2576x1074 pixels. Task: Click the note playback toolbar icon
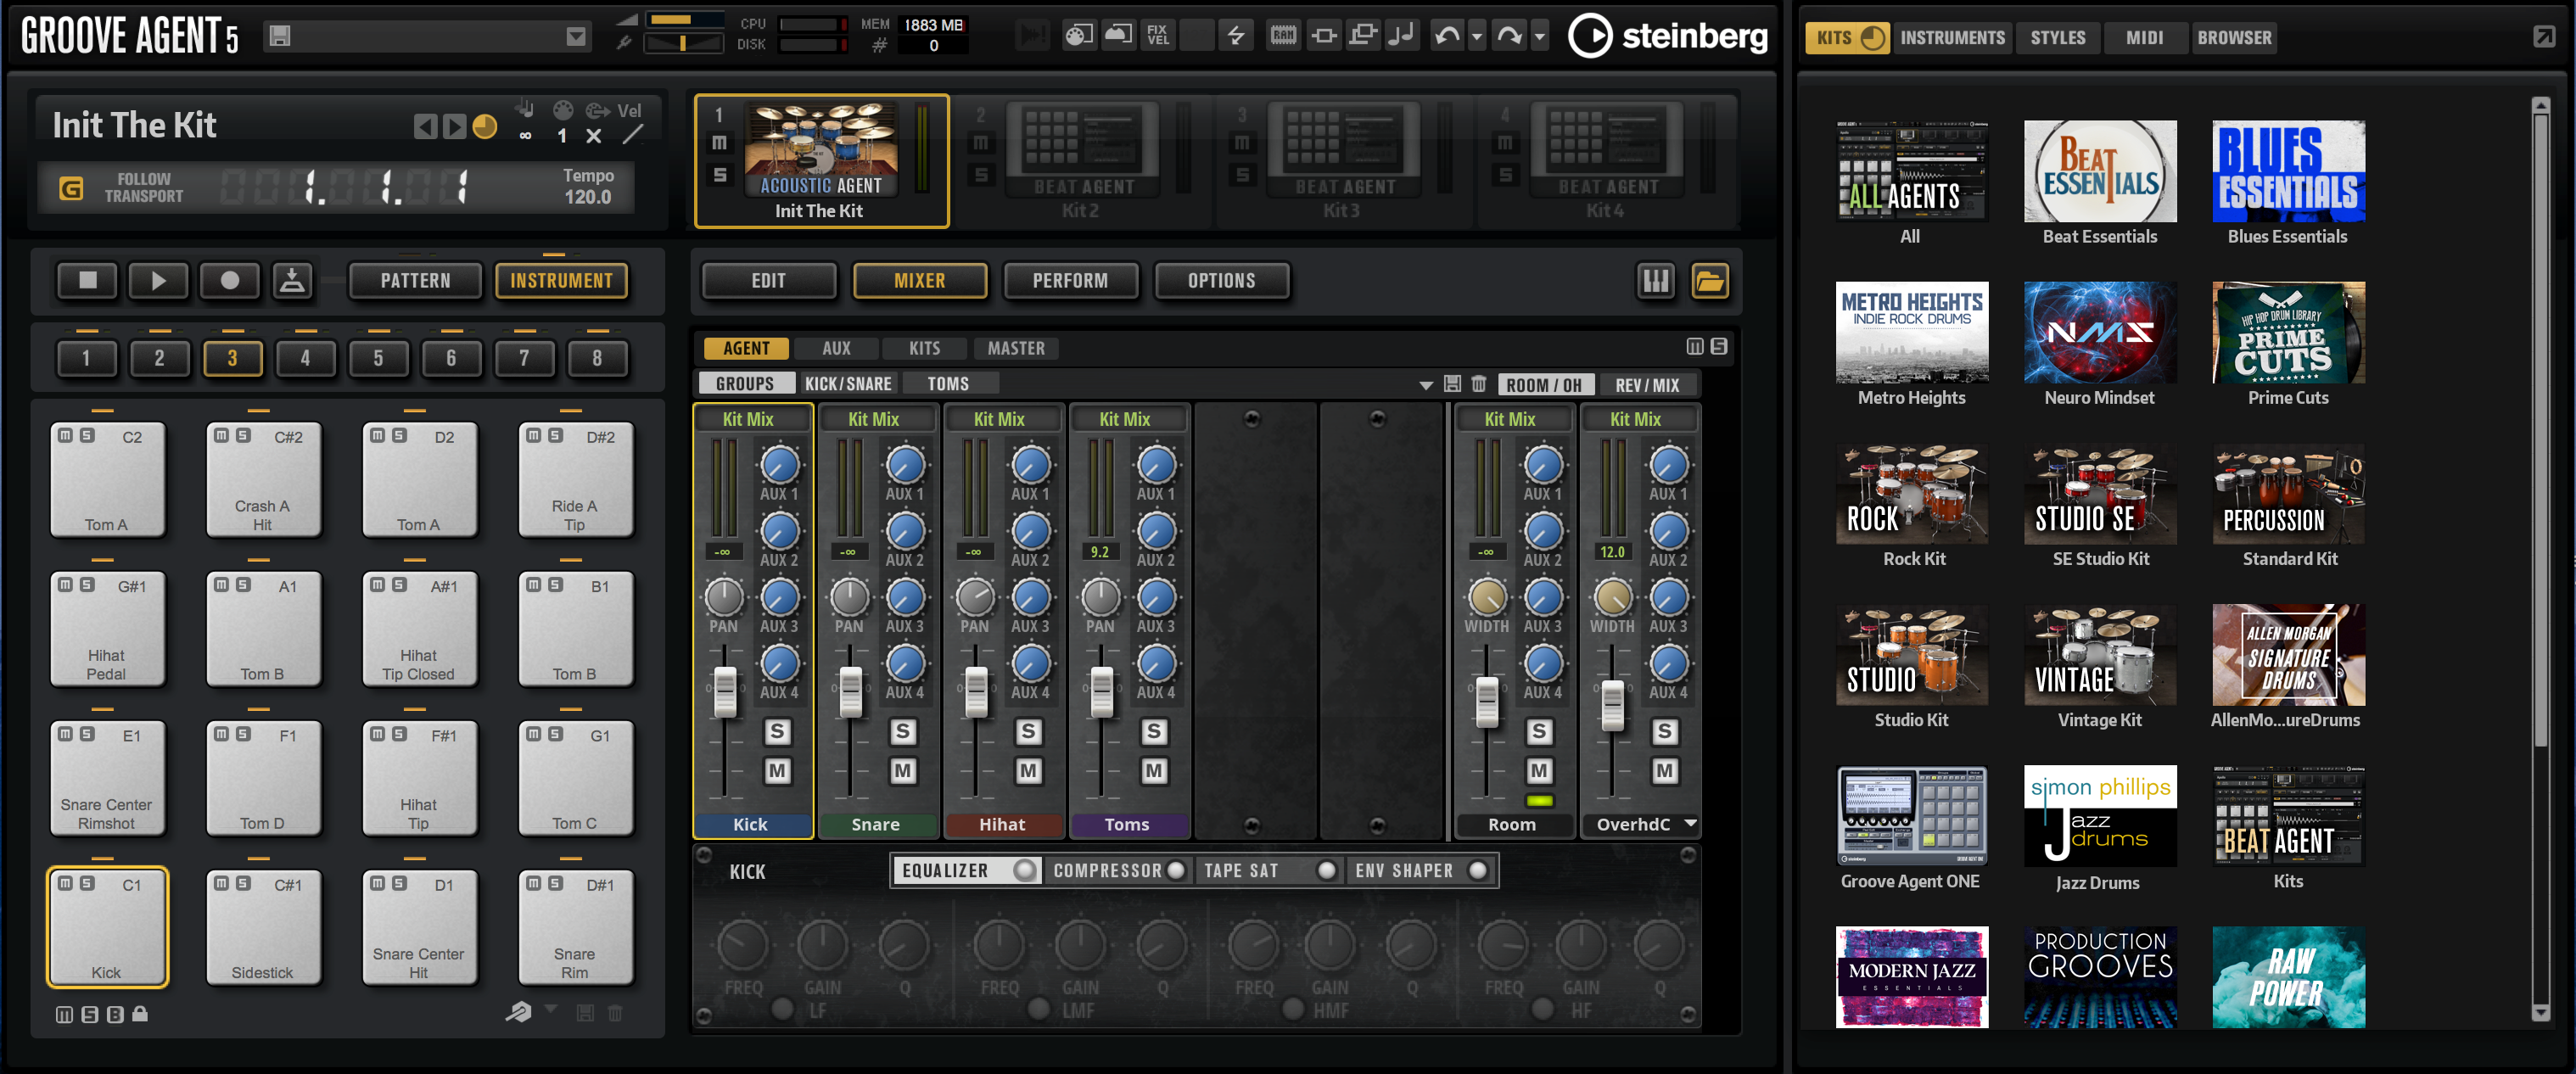1402,35
